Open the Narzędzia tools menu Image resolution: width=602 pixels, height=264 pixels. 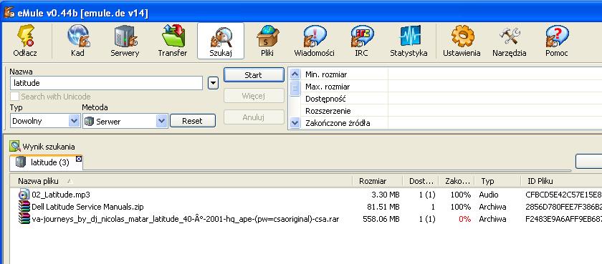pos(510,41)
